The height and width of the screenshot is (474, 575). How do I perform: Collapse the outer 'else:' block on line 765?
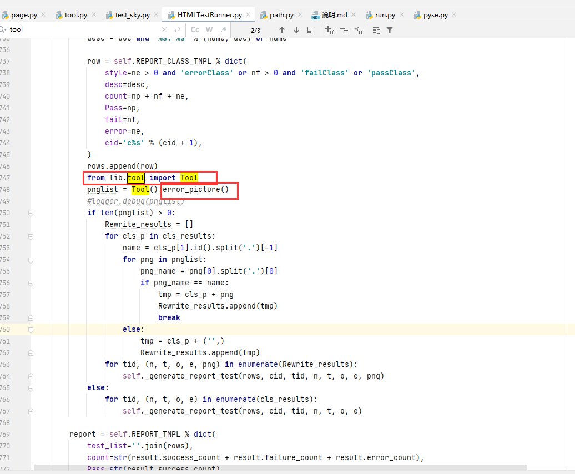[x=31, y=388]
